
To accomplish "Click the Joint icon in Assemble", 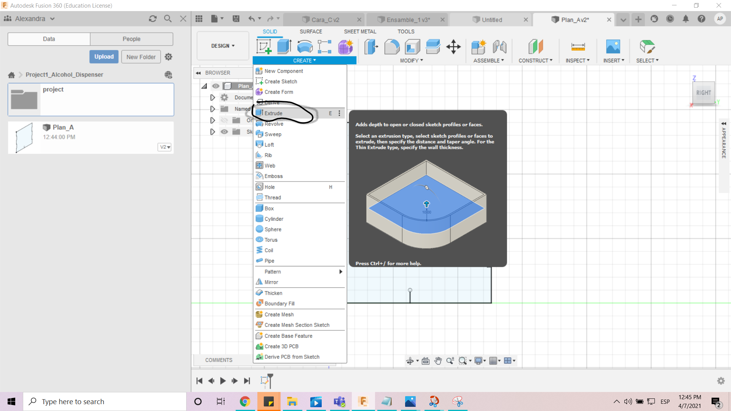I will point(499,47).
